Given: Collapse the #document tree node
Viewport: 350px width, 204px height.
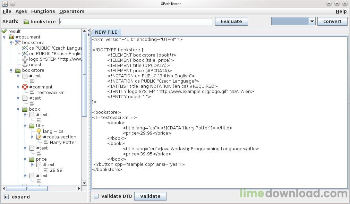Looking at the screenshot, I should (x=4, y=37).
